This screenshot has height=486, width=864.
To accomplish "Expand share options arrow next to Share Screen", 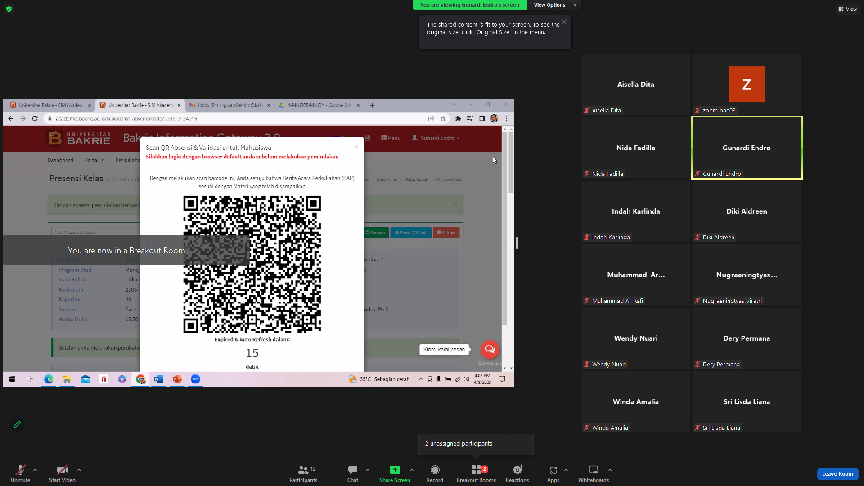I will pos(412,470).
